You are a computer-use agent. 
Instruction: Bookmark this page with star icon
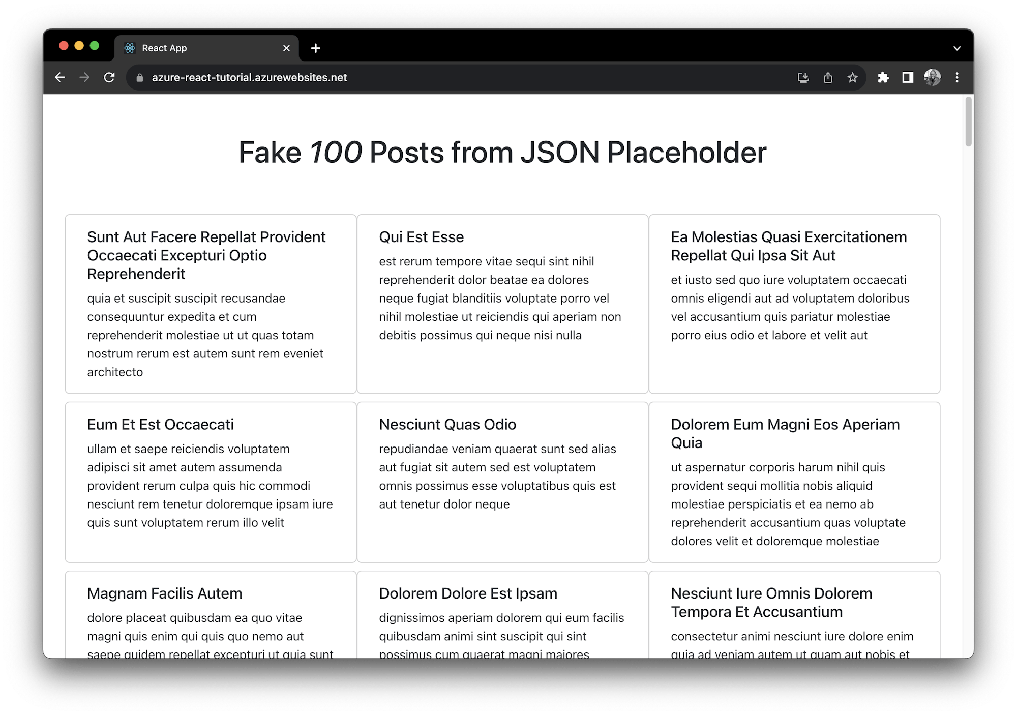852,77
